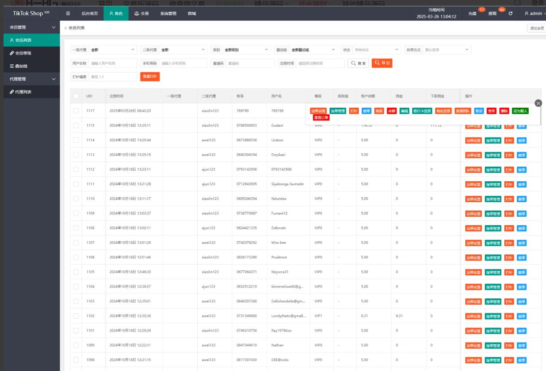Select the checkbox for UID 1108

(x=76, y=228)
